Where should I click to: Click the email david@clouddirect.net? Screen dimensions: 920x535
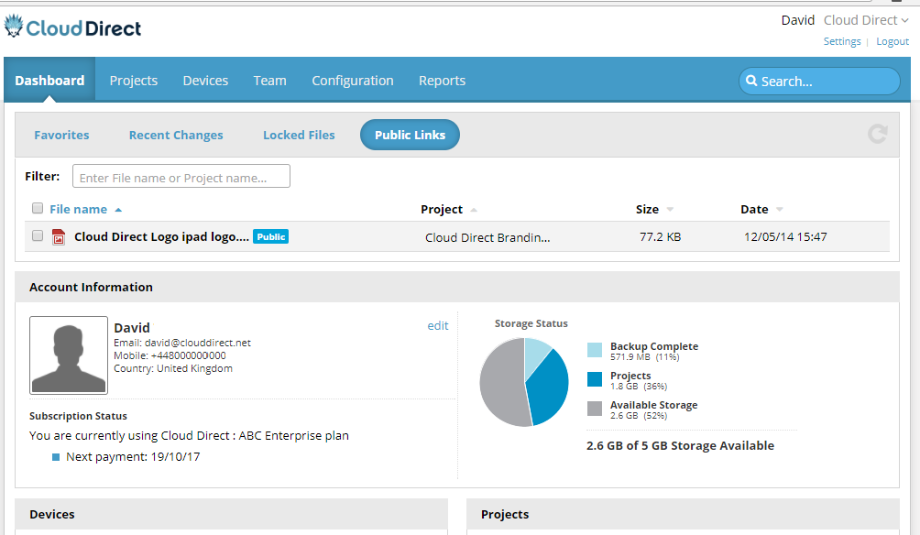click(198, 343)
